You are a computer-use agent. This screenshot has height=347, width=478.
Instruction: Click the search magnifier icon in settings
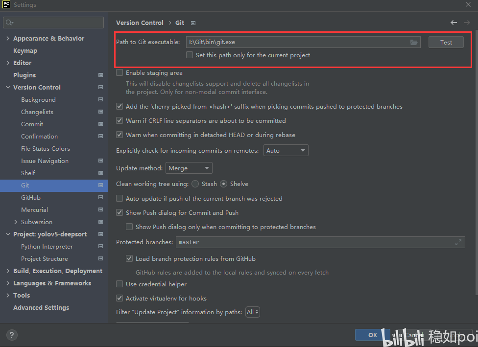pyautogui.click(x=9, y=23)
